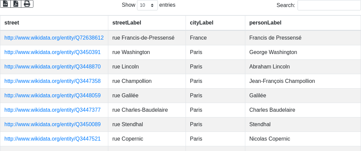Open Wikidata link Q72638612
The width and height of the screenshot is (361, 151).
point(54,38)
